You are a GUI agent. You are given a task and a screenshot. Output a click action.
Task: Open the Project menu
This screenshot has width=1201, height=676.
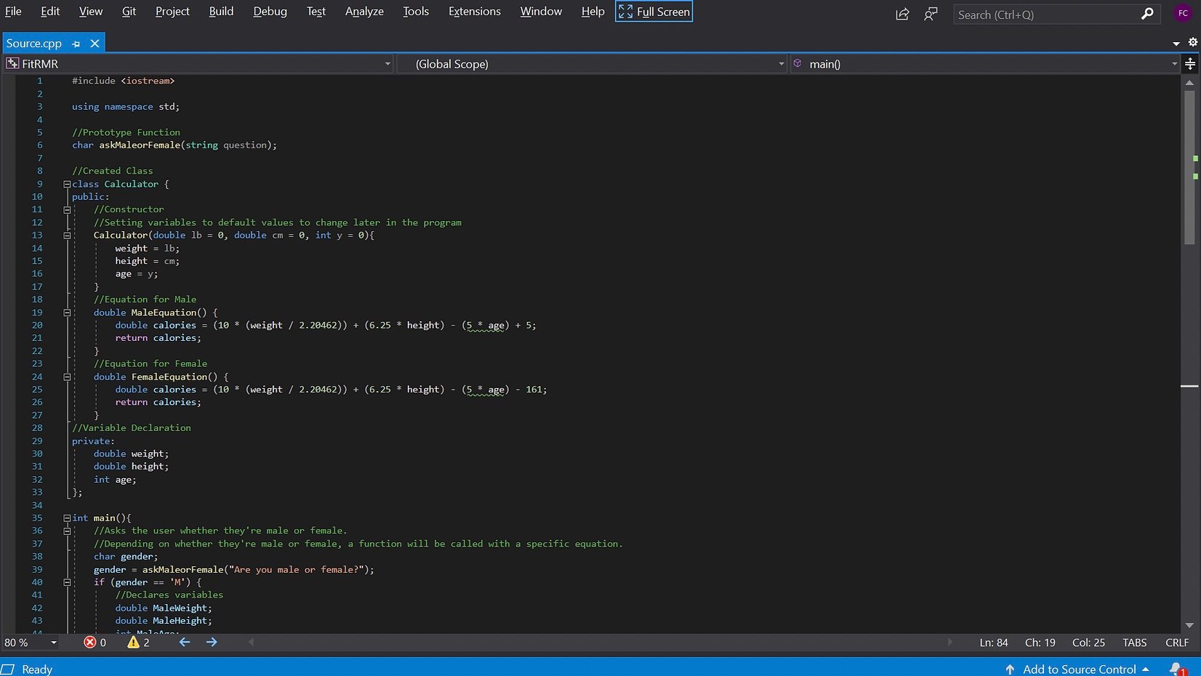coord(172,12)
